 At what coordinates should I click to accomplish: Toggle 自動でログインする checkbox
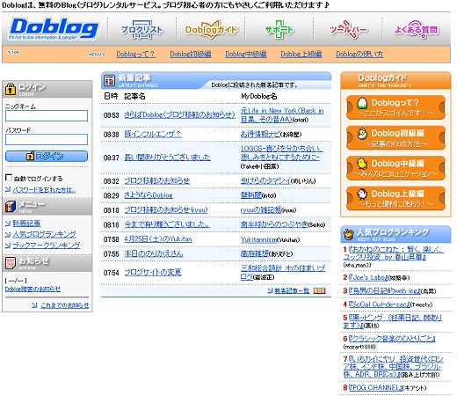(x=9, y=178)
